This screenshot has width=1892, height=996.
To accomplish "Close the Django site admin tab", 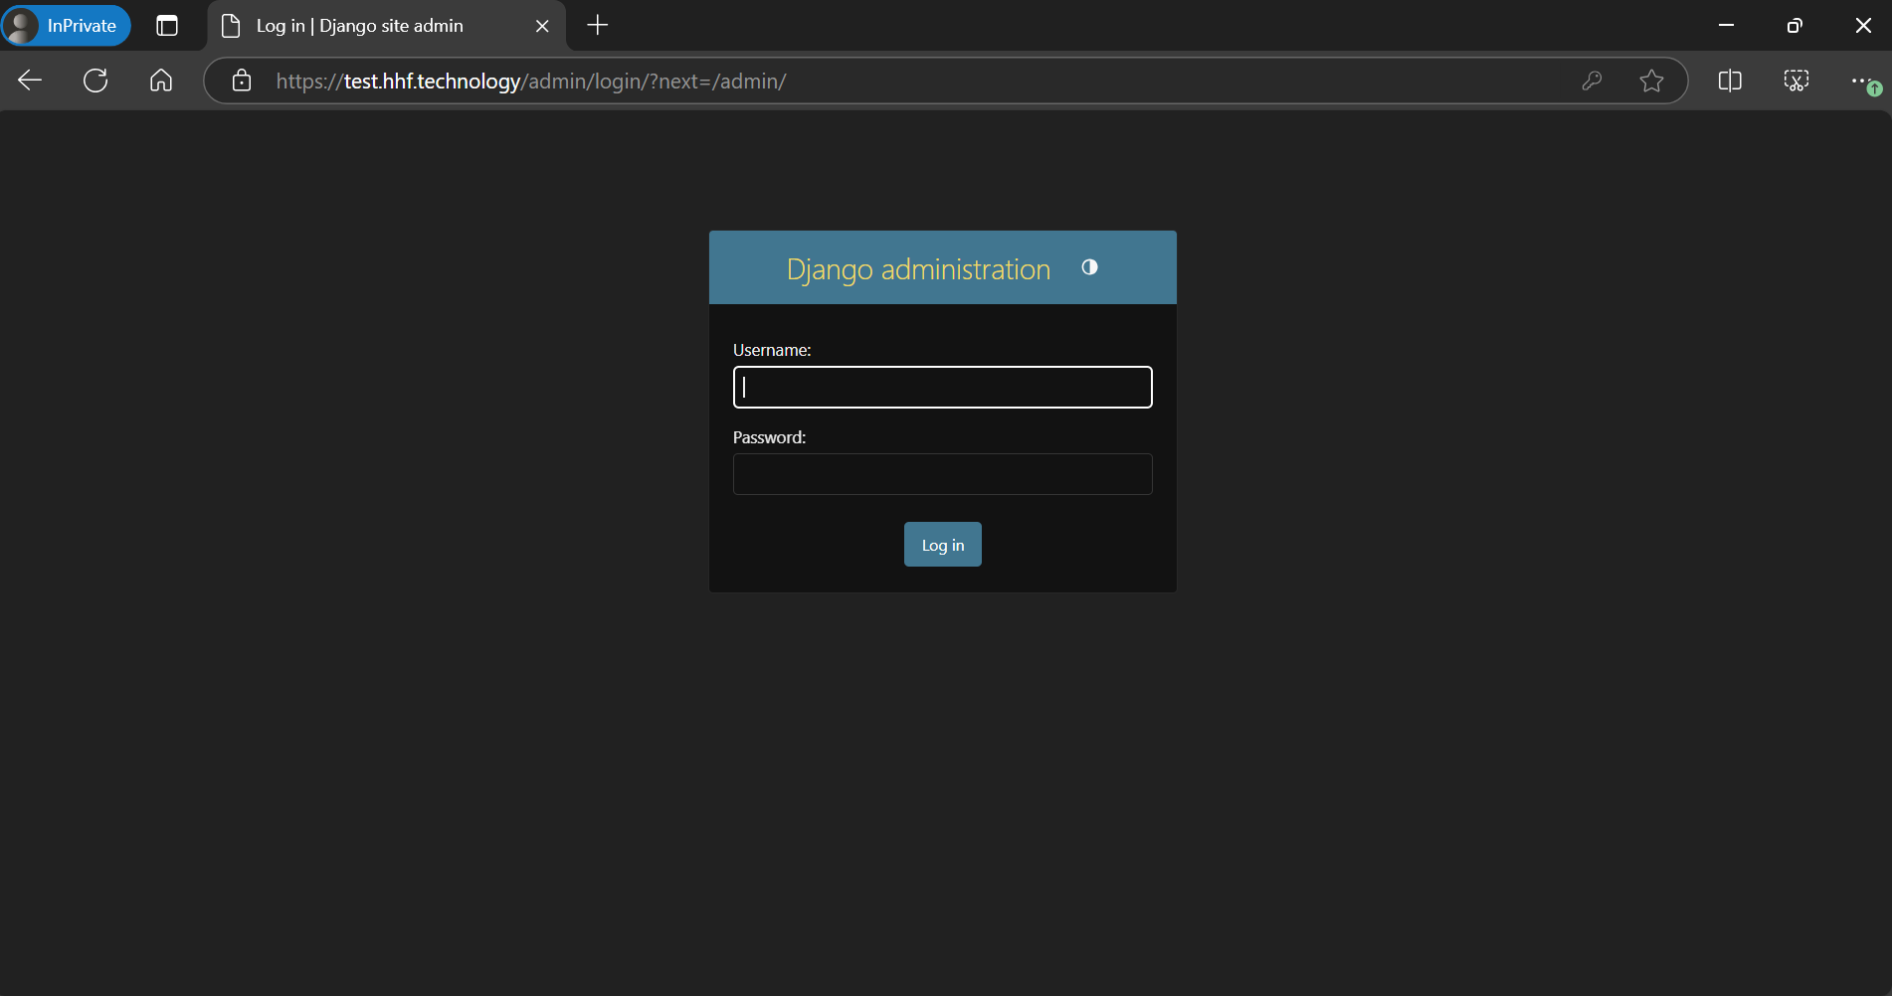I will [542, 26].
